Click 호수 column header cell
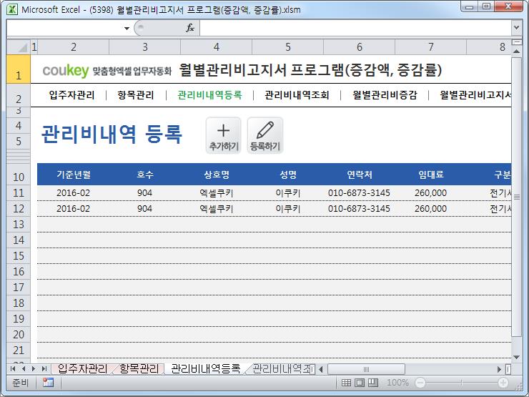This screenshot has width=529, height=397. tap(144, 175)
